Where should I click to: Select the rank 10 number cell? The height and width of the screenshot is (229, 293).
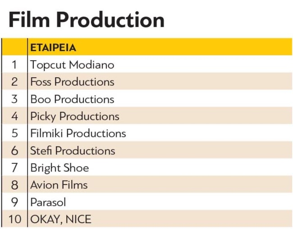14,219
